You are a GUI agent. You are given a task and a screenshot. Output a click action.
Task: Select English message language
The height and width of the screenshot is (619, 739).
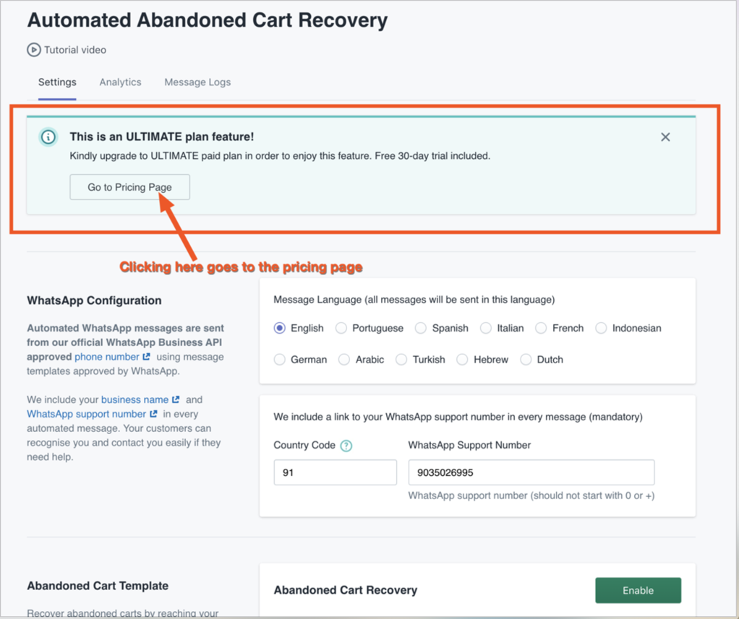click(x=280, y=328)
